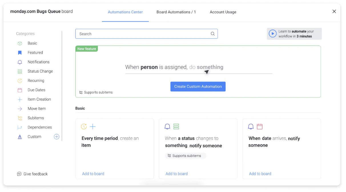Click the circled plus beside Custom
346x192 pixels.
(57, 137)
